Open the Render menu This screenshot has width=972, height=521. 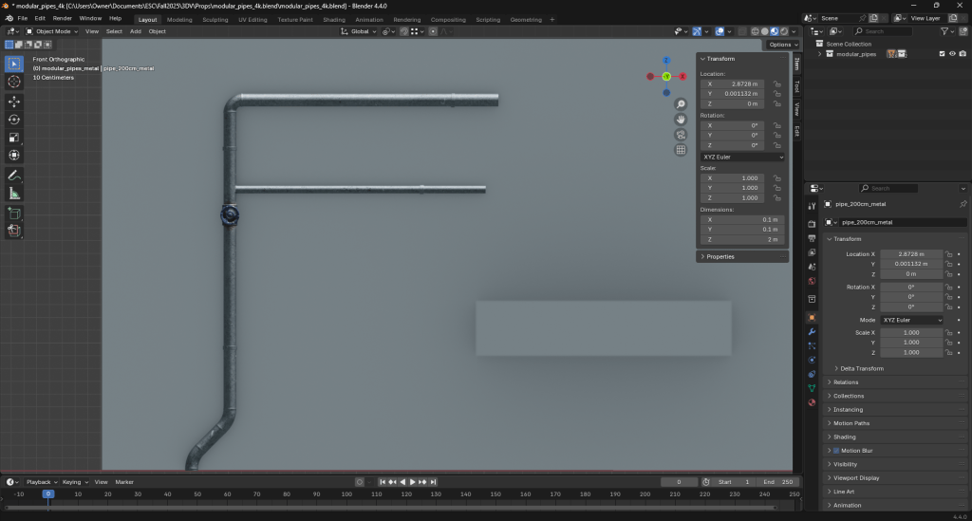62,18
